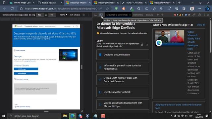Close the 'Le damos la bienvenida' tab
The image size is (212, 119).
click(x=130, y=15)
